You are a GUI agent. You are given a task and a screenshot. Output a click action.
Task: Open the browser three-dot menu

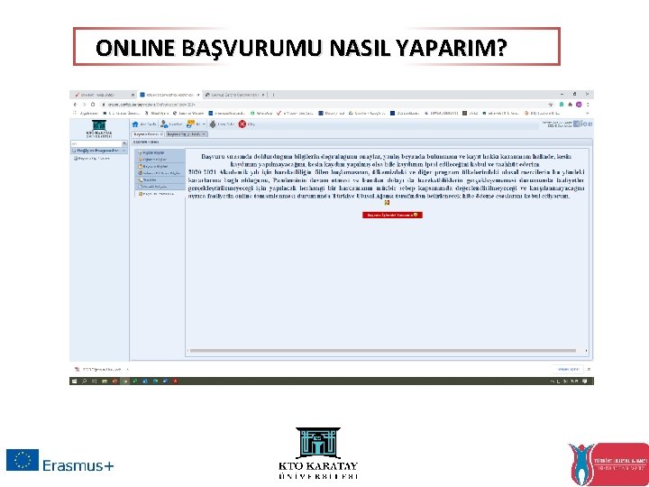[x=588, y=105]
